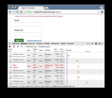
Task: Switch to the Audits tab
Action: [63, 43]
